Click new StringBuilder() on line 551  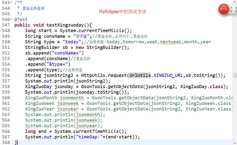click(x=101, y=47)
